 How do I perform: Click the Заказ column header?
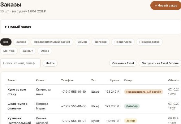tap(11, 80)
